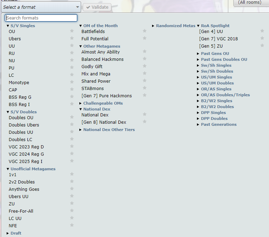Screen dimensions: 269x237
Task: Star BSS Reg G format
Action: (72, 96)
